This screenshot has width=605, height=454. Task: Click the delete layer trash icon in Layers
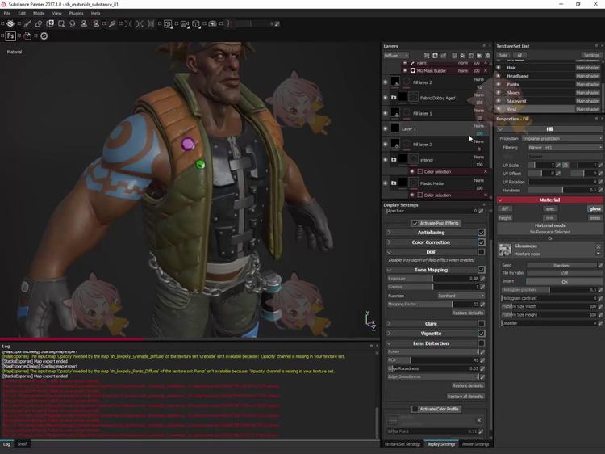pos(488,56)
